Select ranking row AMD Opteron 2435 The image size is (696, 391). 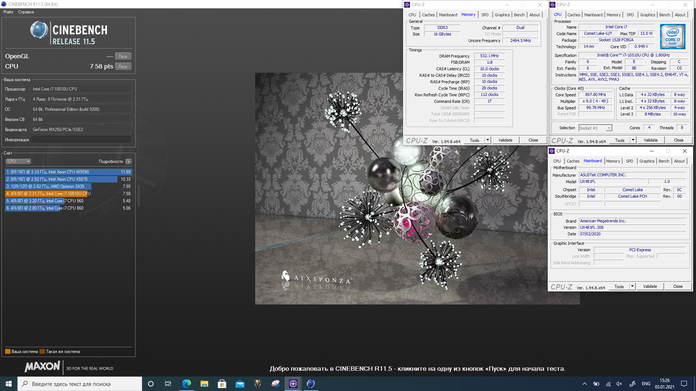click(69, 186)
